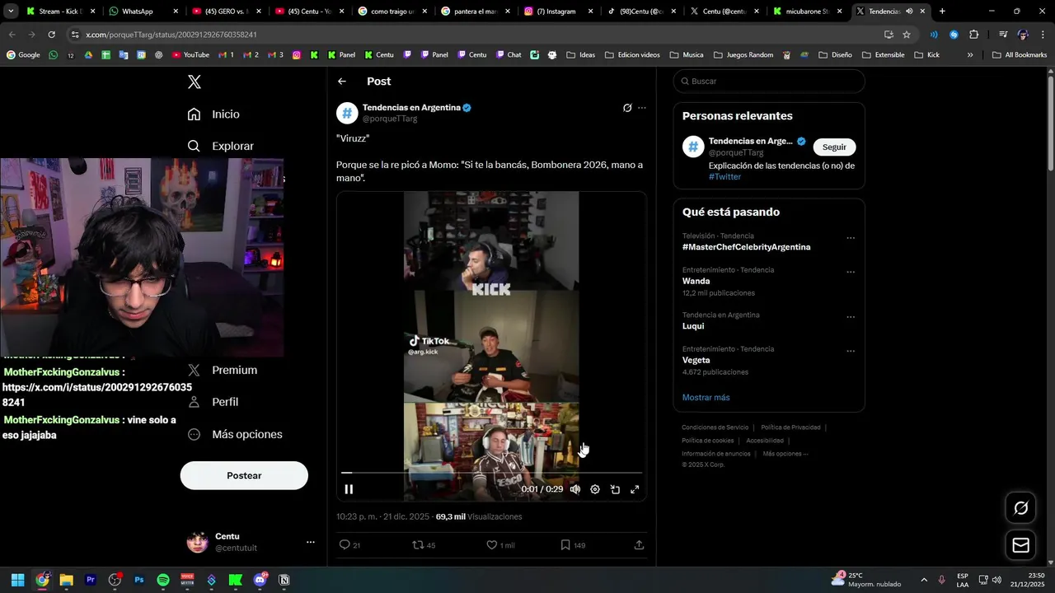Mute the video sound
The height and width of the screenshot is (593, 1055).
pos(575,489)
